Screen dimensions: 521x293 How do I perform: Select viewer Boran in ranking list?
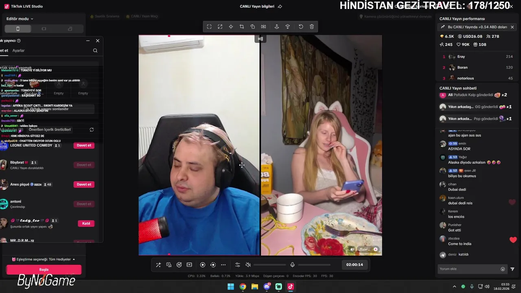(x=478, y=68)
